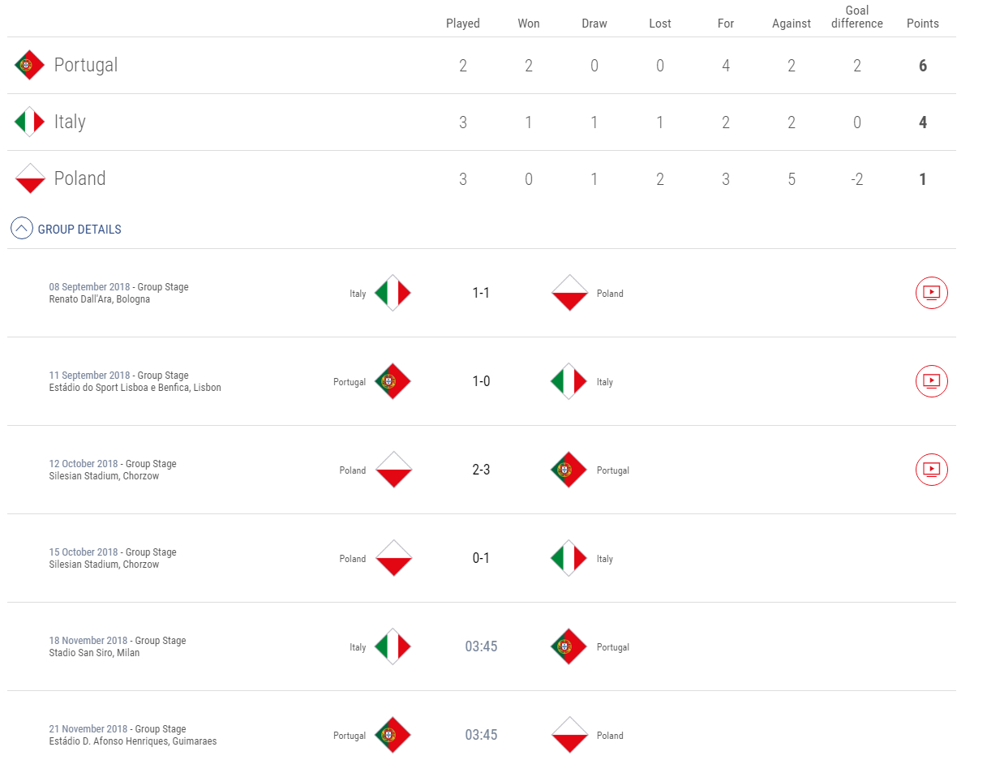
Task: Collapse the Group Details section
Action: point(22,229)
